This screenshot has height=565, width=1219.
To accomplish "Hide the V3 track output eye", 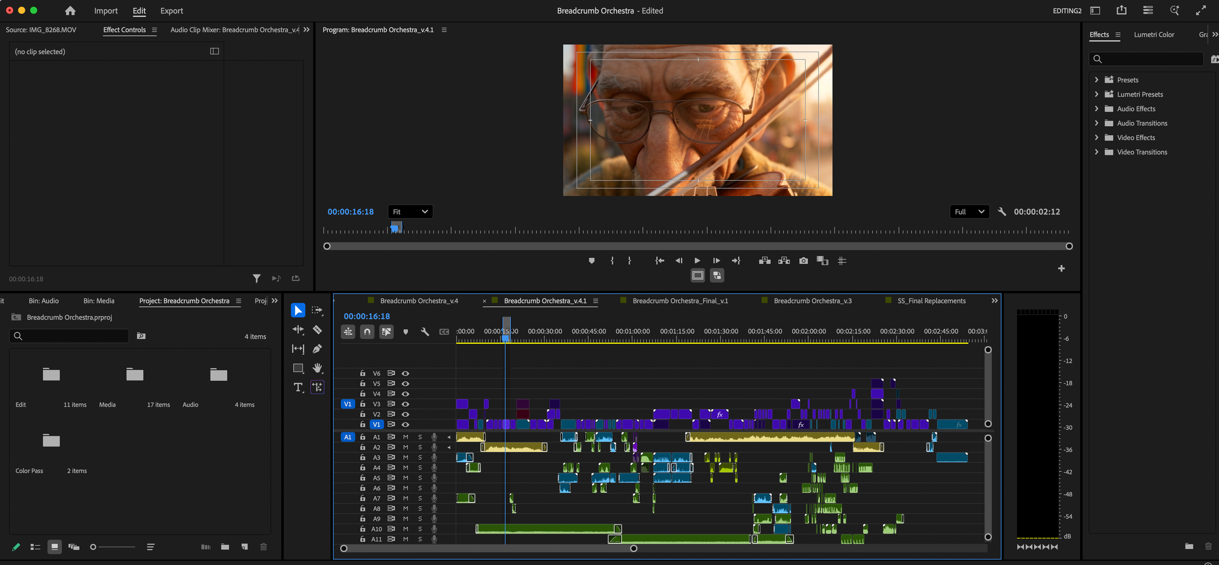I will [x=405, y=404].
